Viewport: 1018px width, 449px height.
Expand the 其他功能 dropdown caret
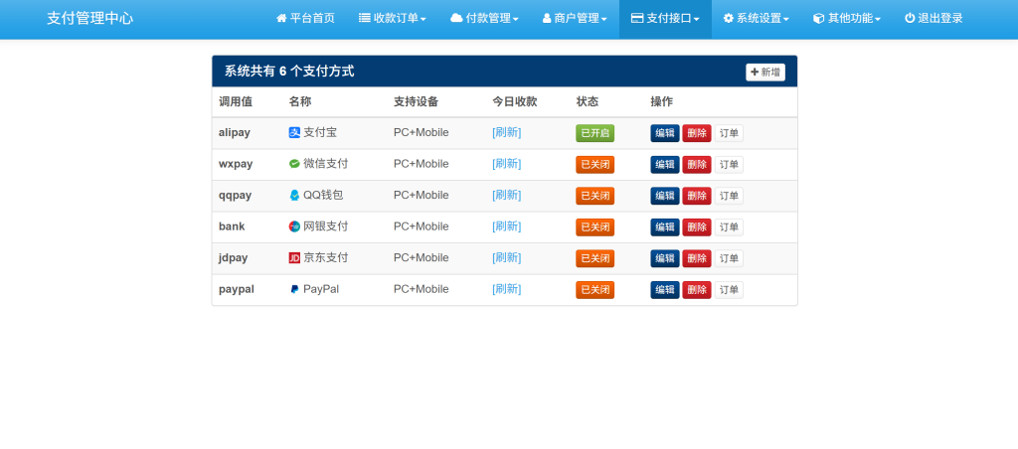[x=878, y=20]
